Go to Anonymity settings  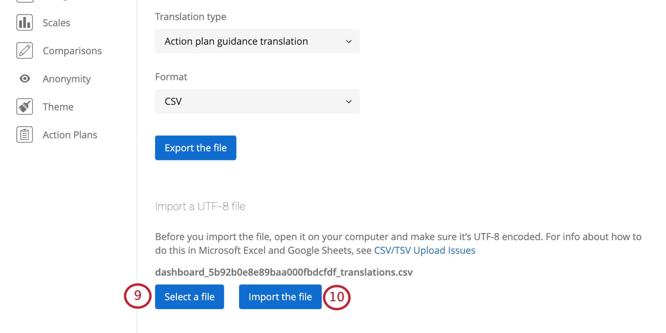click(67, 79)
